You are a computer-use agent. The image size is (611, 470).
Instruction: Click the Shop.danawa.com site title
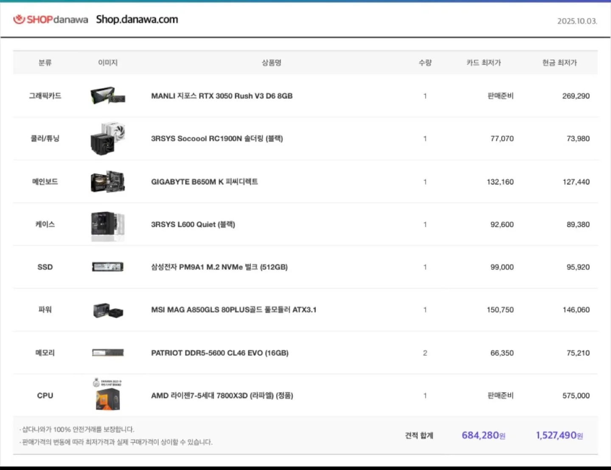pos(137,19)
